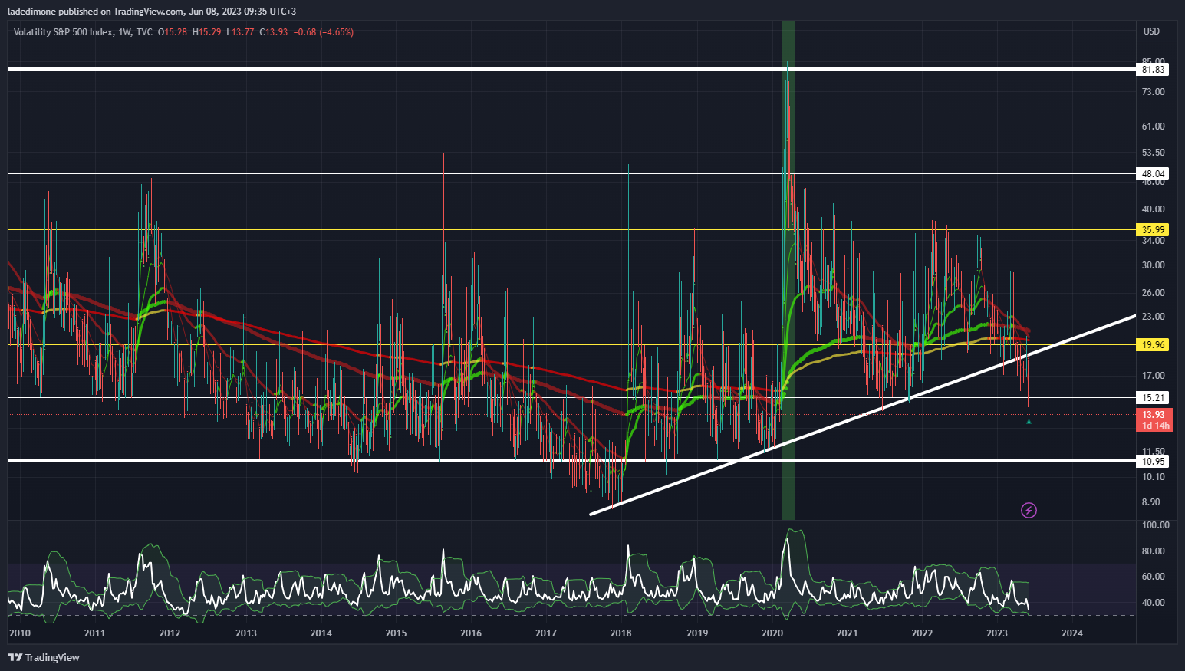
Task: Click the 48.04 price line label
Action: point(1153,174)
